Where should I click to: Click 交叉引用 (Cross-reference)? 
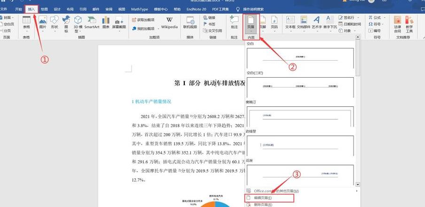(212, 31)
